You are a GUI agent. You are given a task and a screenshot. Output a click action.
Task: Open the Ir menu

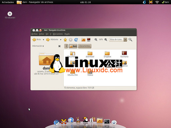[51, 34]
